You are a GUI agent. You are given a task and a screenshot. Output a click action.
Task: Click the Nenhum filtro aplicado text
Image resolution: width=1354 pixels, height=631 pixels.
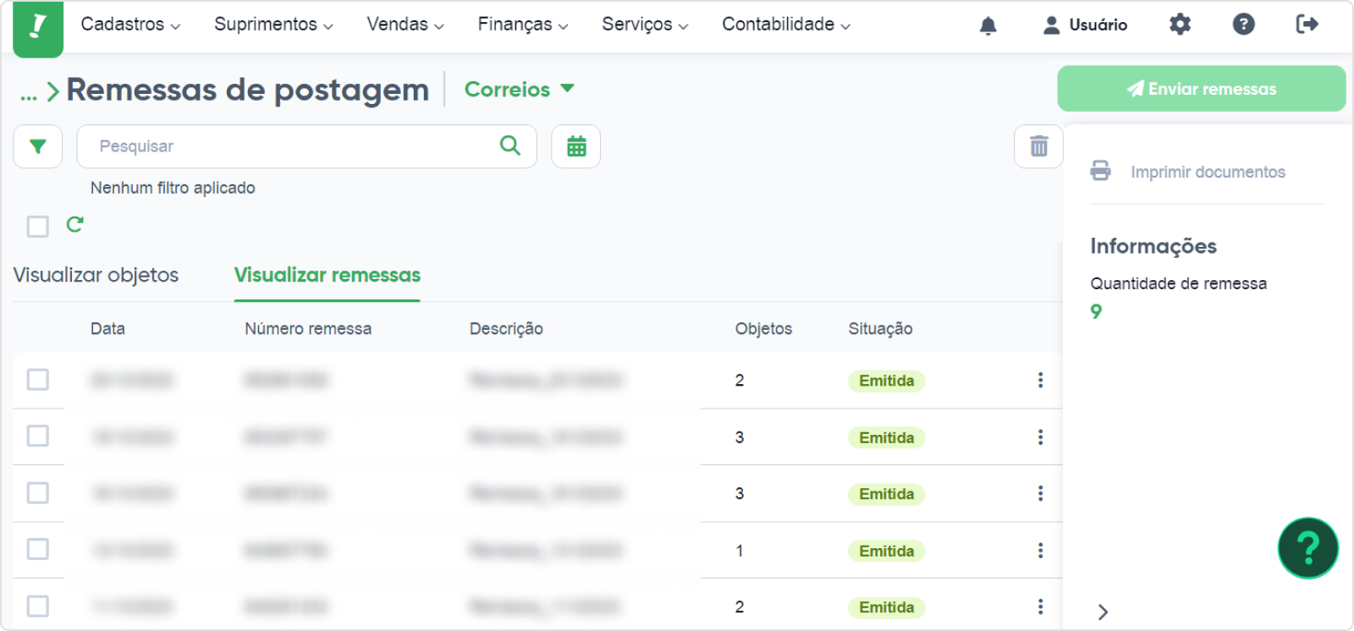coord(173,188)
